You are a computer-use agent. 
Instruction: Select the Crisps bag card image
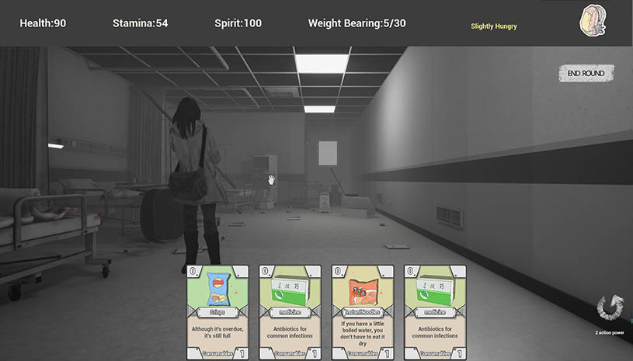pos(217,288)
